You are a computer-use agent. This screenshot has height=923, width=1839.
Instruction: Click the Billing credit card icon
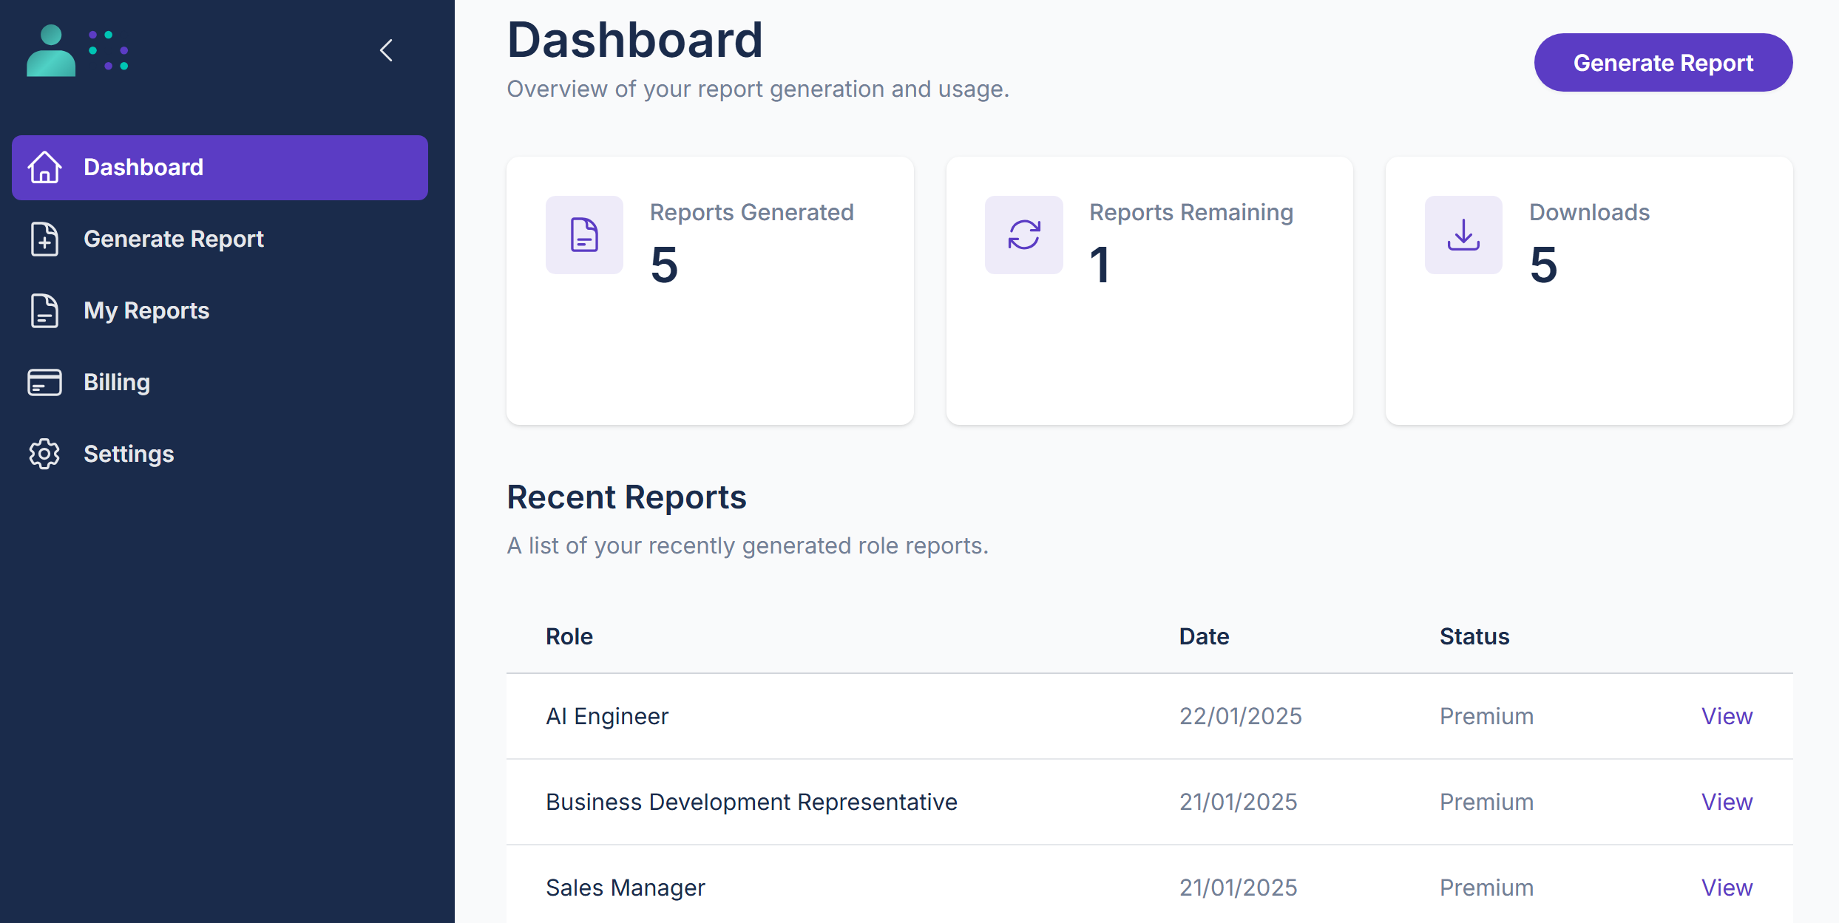[x=44, y=382]
